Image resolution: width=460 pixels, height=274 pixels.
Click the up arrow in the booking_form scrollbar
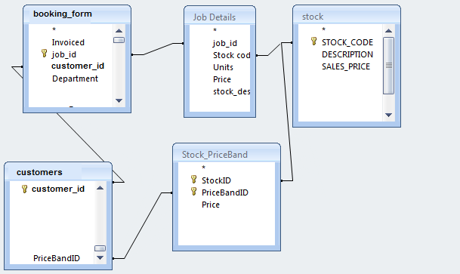(119, 31)
